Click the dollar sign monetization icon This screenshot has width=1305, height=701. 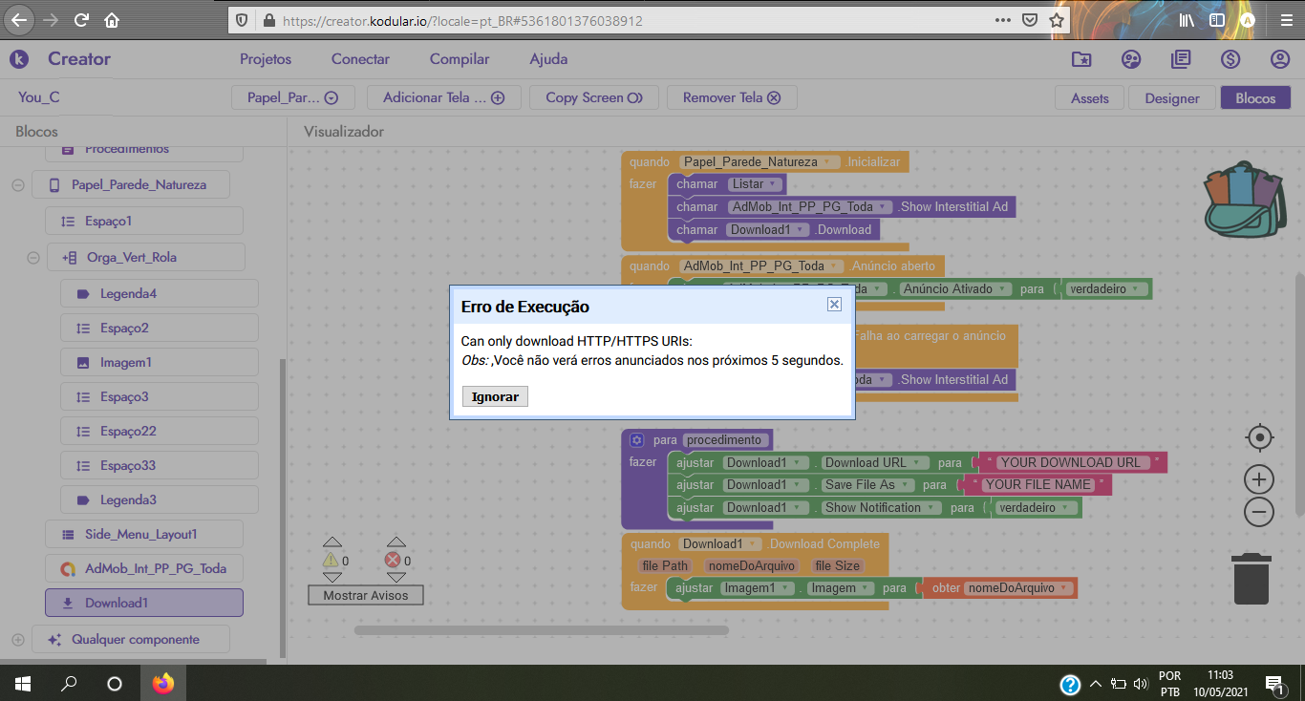[x=1230, y=59]
